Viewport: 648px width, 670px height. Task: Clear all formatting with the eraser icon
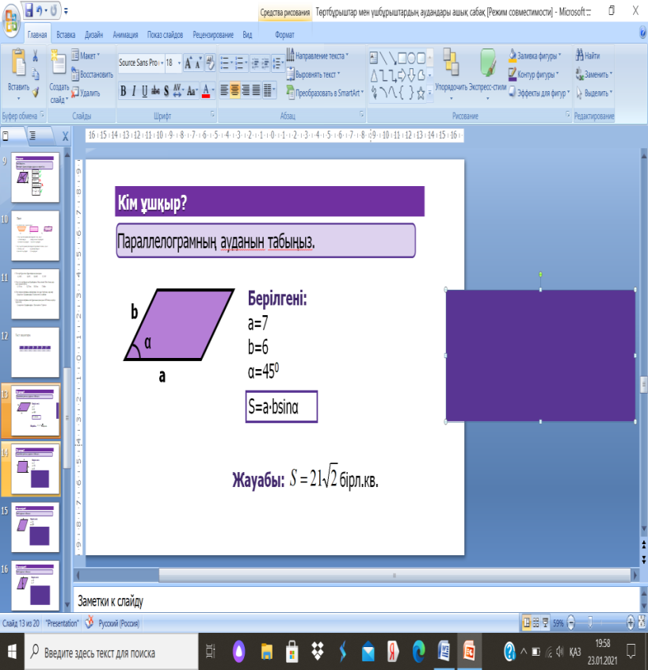coord(210,63)
